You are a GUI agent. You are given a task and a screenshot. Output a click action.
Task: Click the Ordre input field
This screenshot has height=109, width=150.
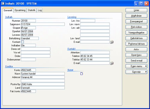pyautogui.click(x=36, y=56)
